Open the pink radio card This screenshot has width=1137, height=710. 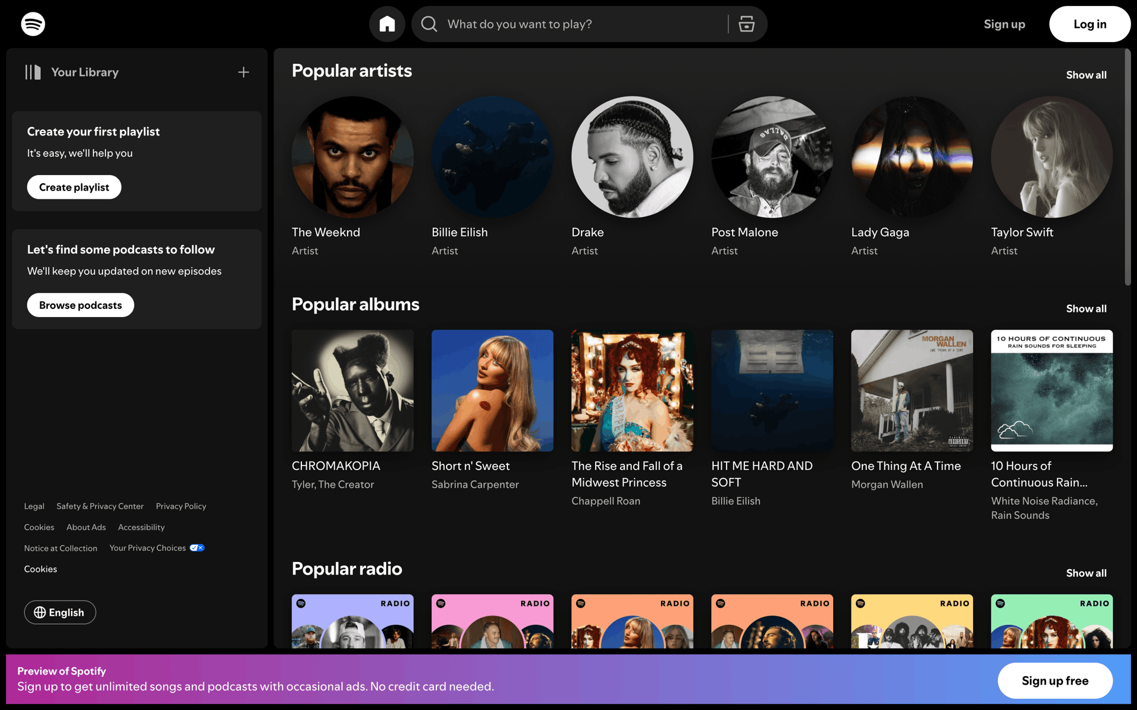pos(493,621)
